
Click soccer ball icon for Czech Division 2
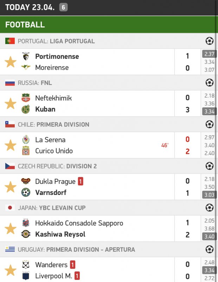(210, 166)
